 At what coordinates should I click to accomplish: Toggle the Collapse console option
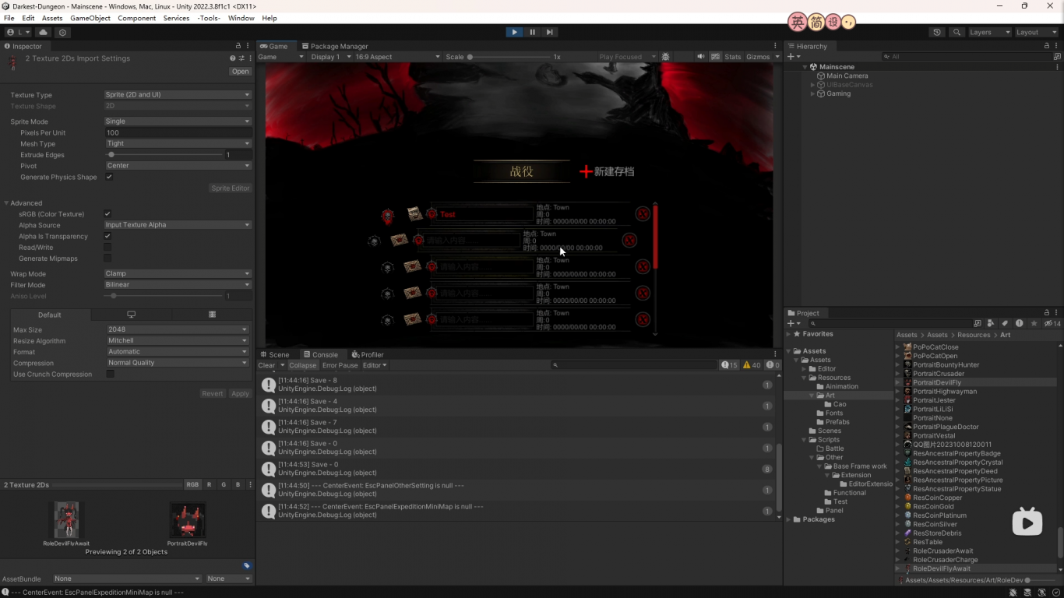303,365
